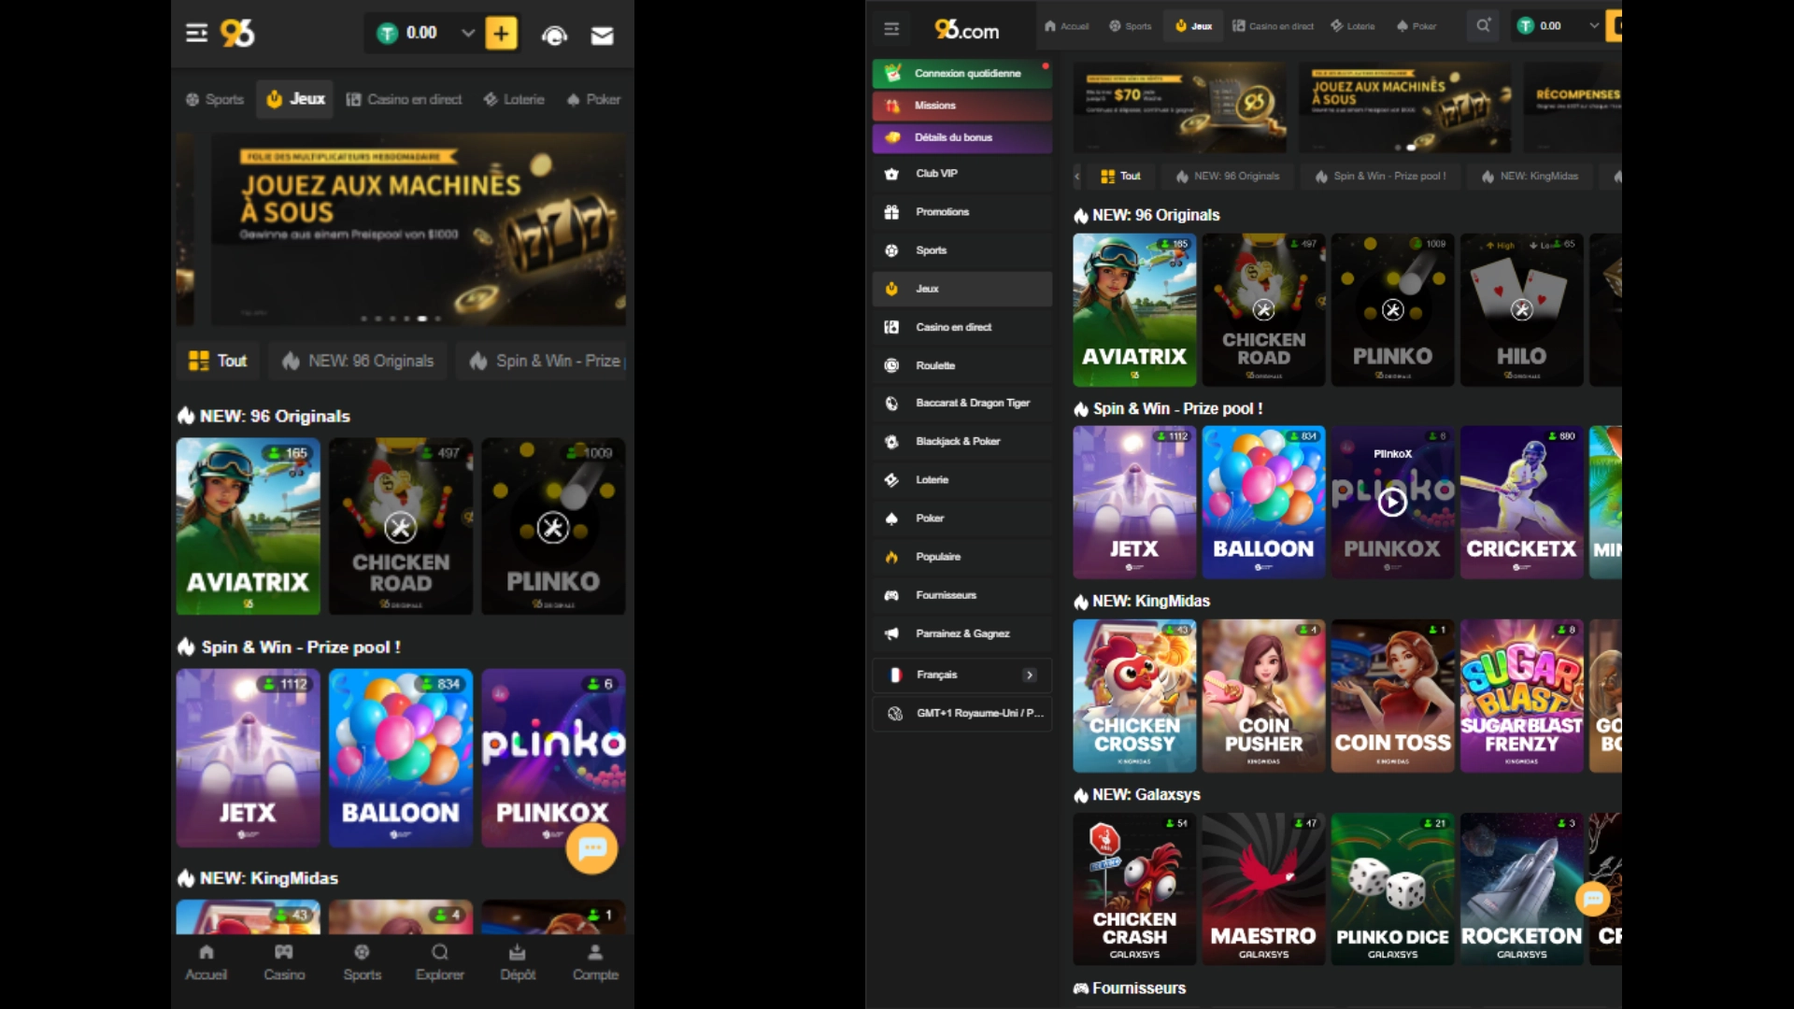Open Missions in sidebar
The image size is (1794, 1009).
[x=962, y=106]
